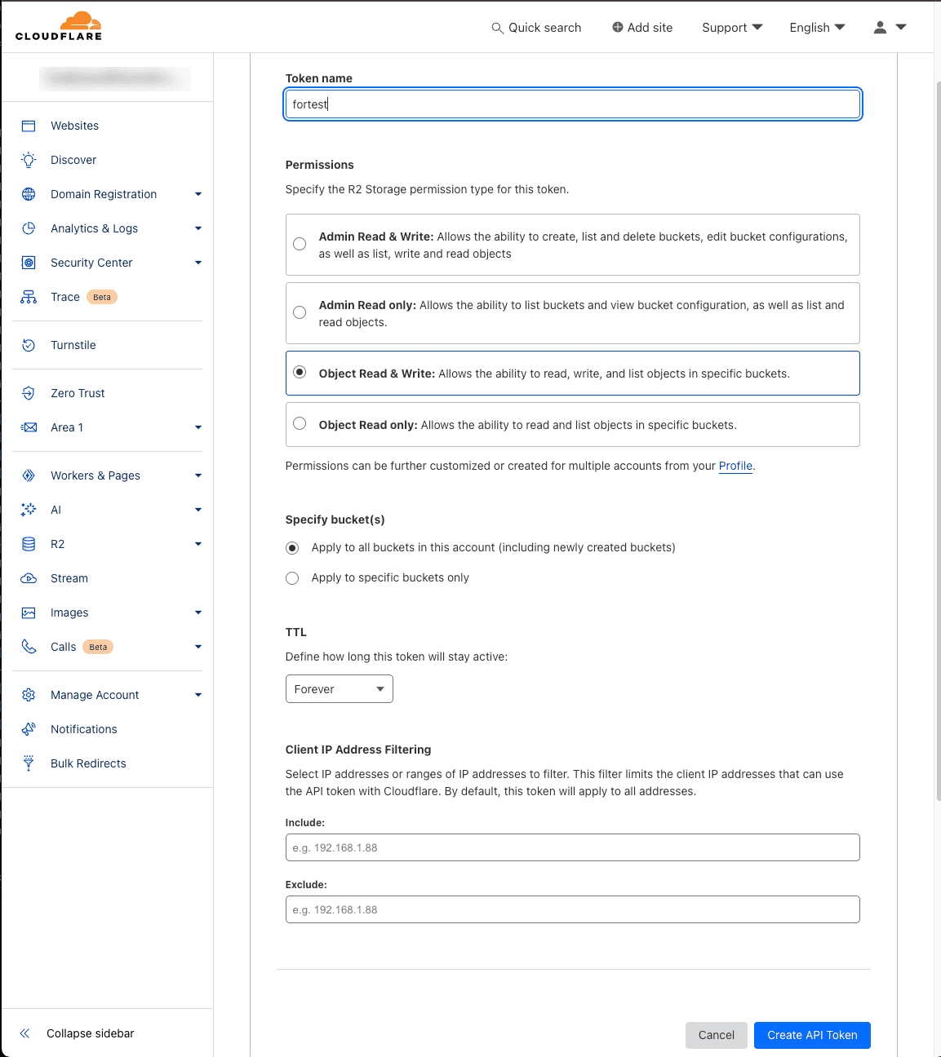The width and height of the screenshot is (941, 1057).
Task: Click the R2 storage icon
Action: [x=29, y=544]
